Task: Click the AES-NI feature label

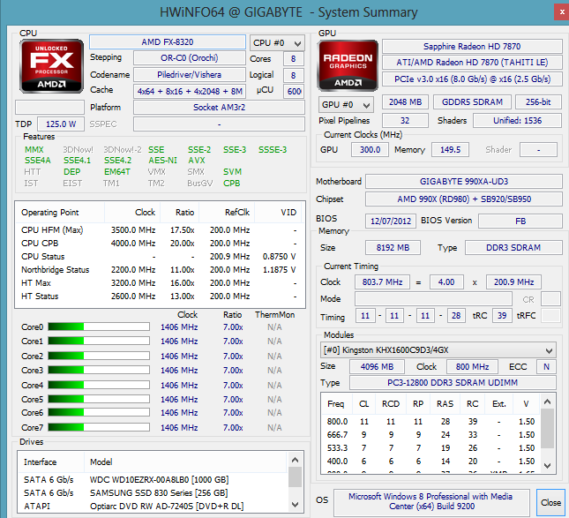Action: coord(162,160)
